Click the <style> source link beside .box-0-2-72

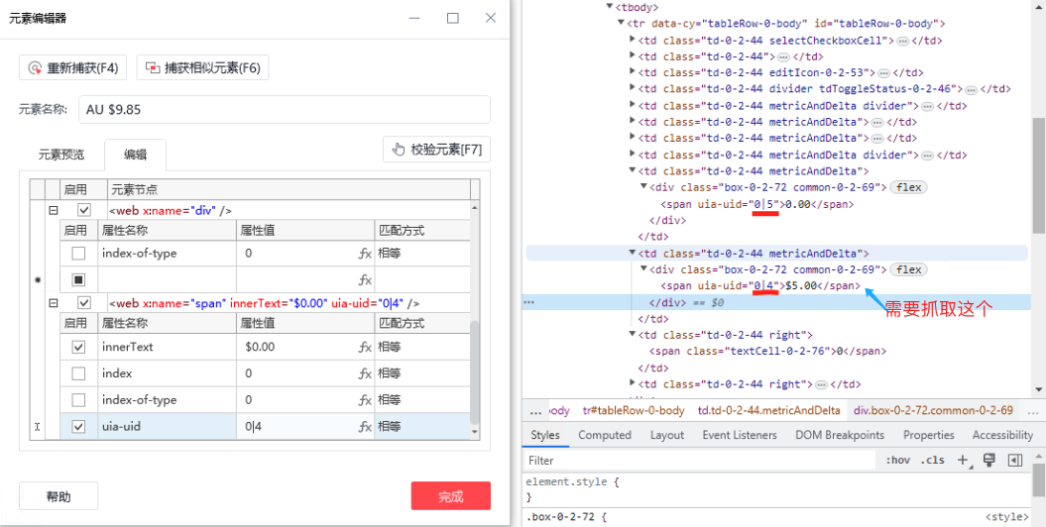pos(1006,517)
